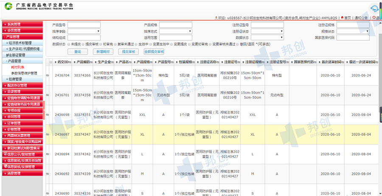Screen dimensions: 382x196
Task: Toggle the select-all checkbox in table header
Action: click(51, 62)
